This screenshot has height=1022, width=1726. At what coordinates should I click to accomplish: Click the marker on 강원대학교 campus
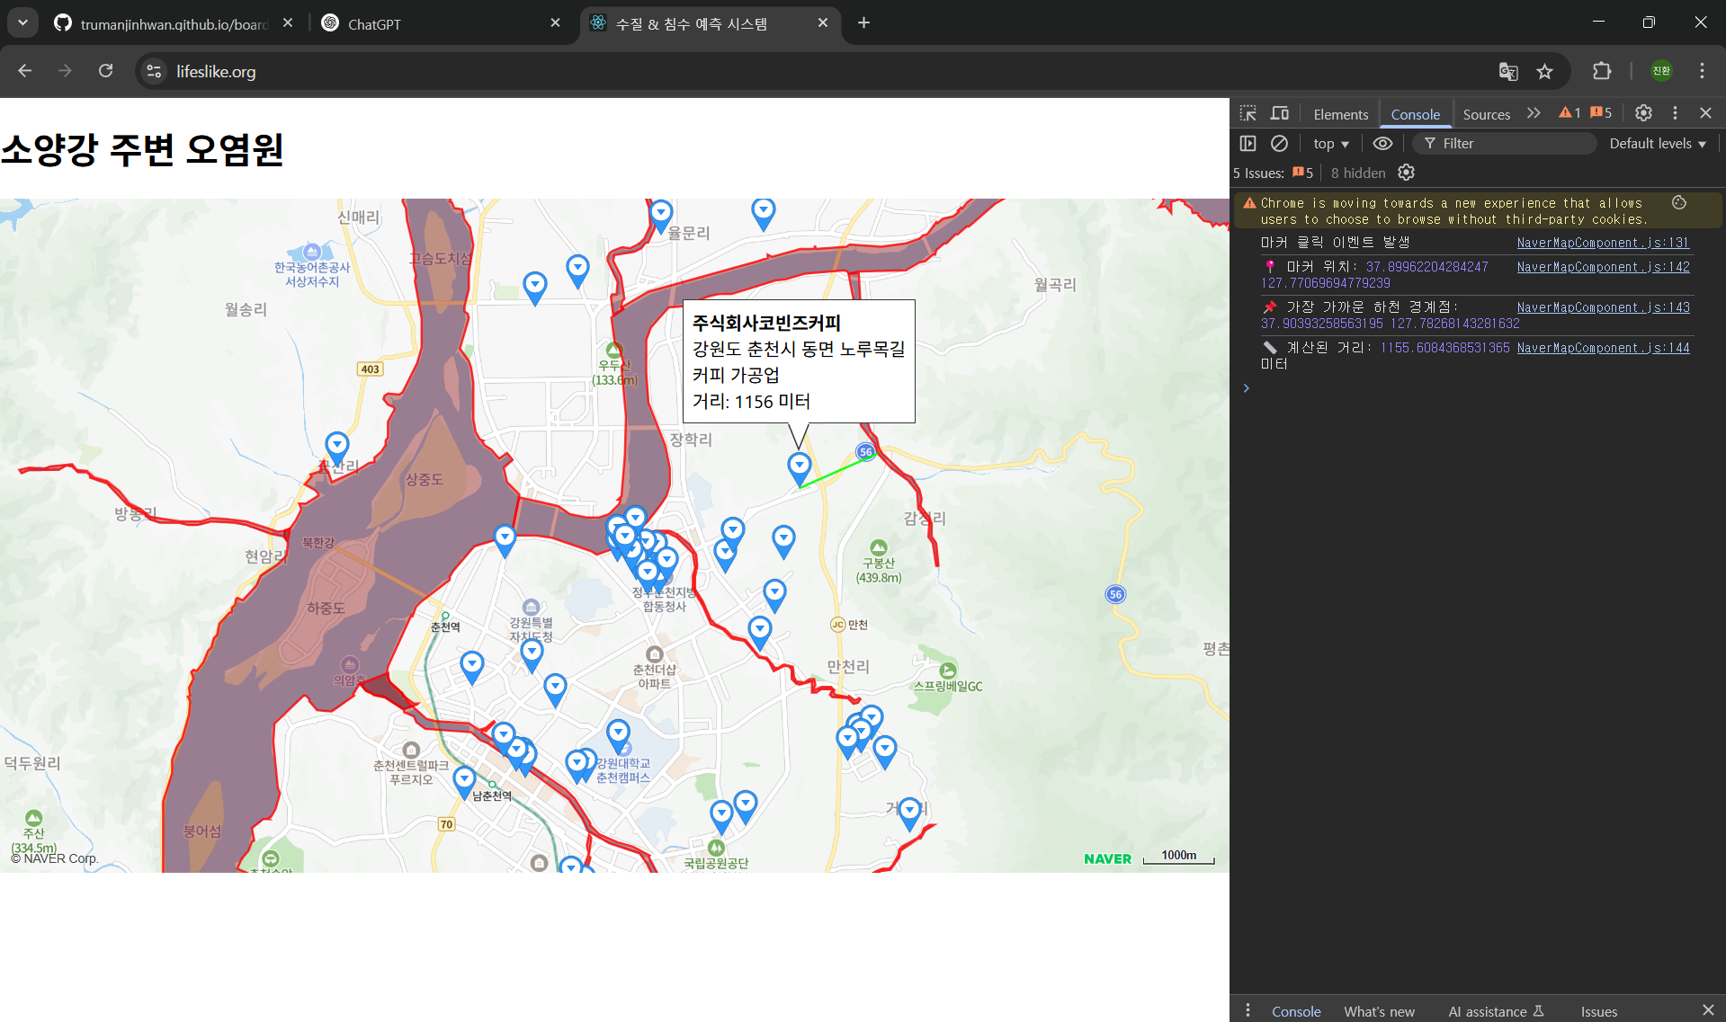pyautogui.click(x=618, y=735)
